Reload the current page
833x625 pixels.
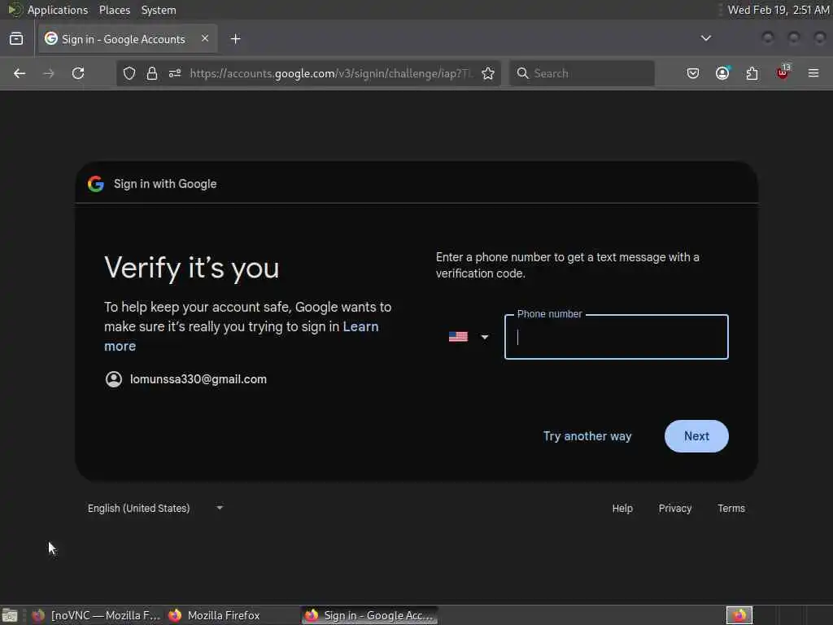78,73
